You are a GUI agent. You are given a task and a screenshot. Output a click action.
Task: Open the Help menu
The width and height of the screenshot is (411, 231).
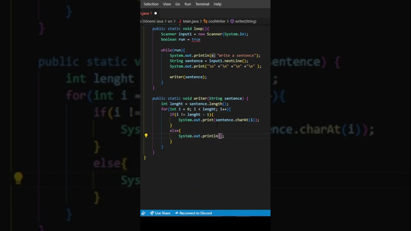(x=217, y=4)
